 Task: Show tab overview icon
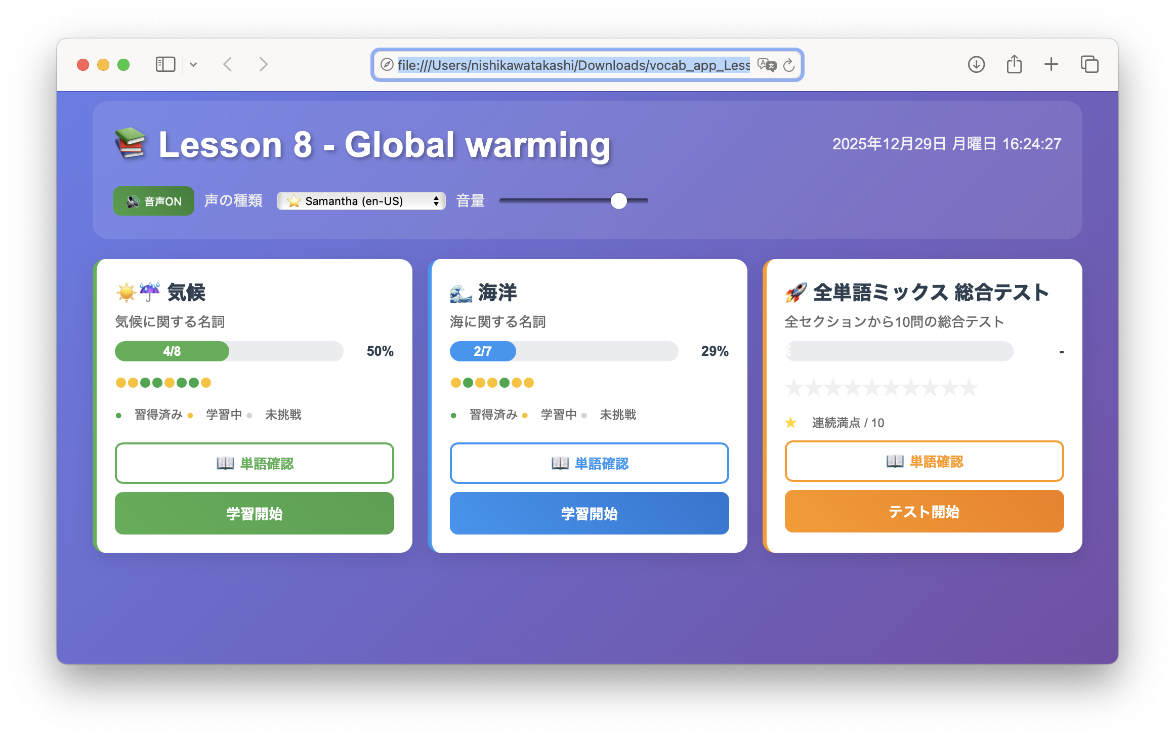[x=1089, y=64]
